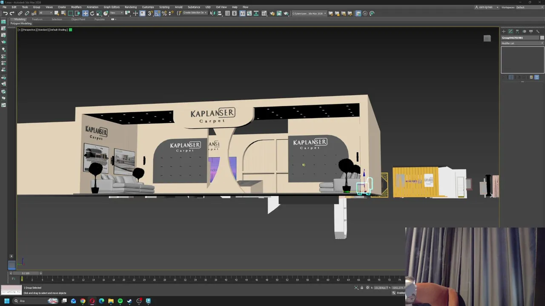Open Spotify from the taskbar
The height and width of the screenshot is (306, 545).
pos(120,301)
